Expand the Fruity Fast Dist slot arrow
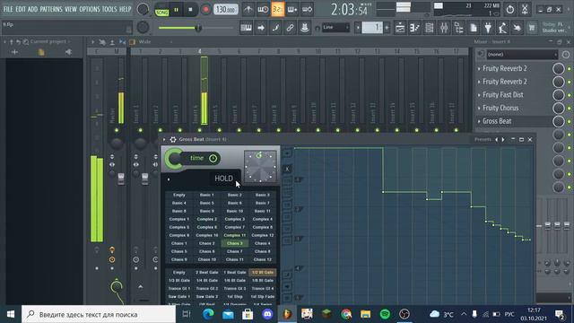Screen dimensions: 574x323 pyautogui.click(x=479, y=95)
